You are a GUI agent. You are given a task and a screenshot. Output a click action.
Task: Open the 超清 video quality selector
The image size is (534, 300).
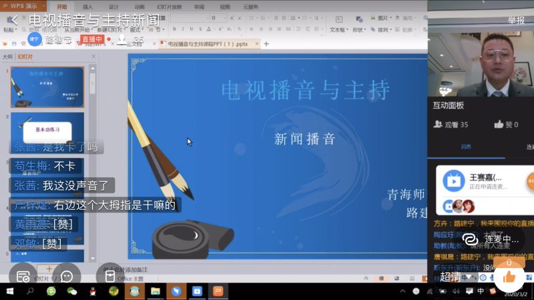[x=449, y=277]
